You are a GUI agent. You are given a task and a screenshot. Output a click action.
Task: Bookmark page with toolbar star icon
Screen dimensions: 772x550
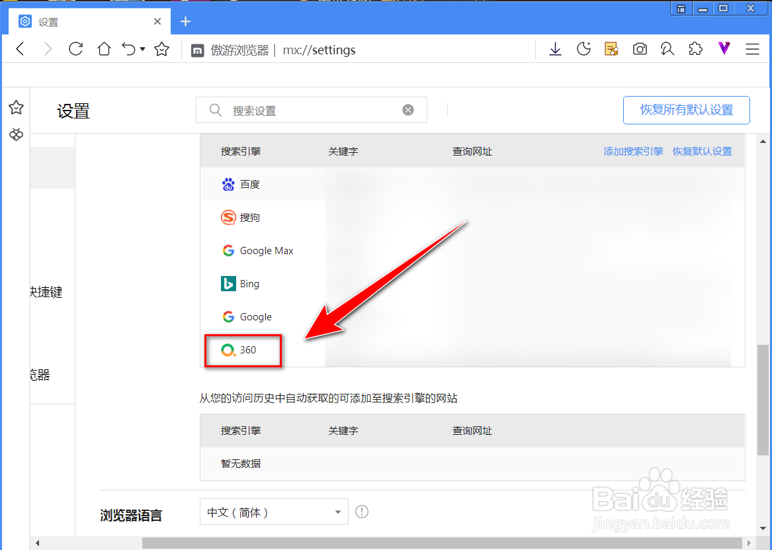click(x=161, y=49)
